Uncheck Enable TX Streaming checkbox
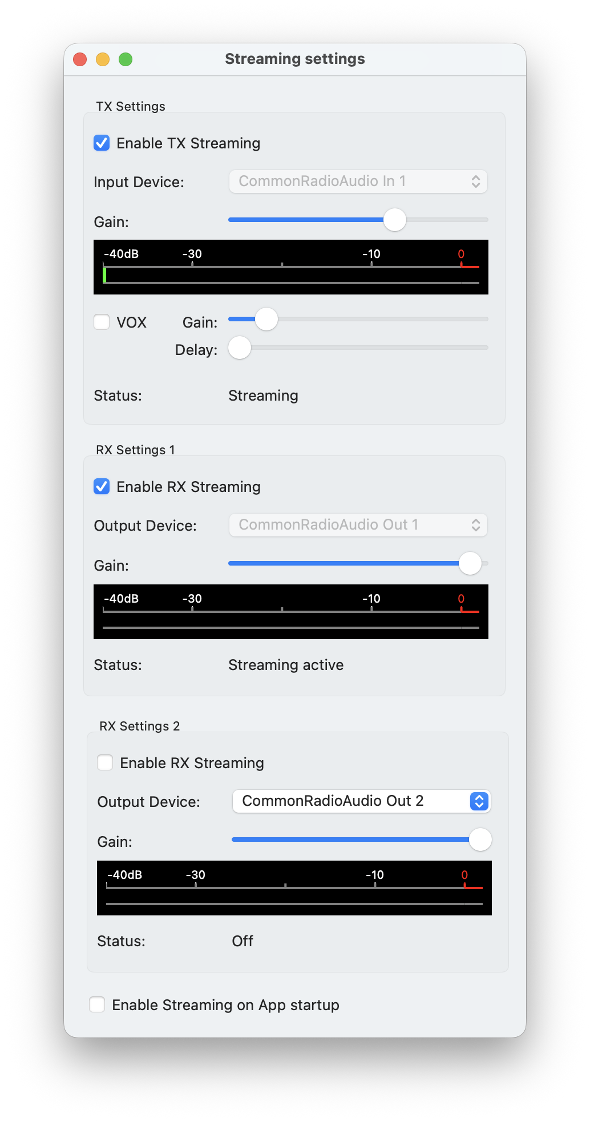 tap(102, 143)
